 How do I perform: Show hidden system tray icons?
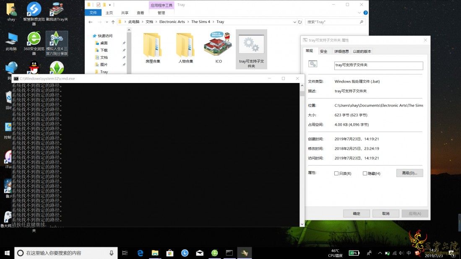(x=380, y=253)
